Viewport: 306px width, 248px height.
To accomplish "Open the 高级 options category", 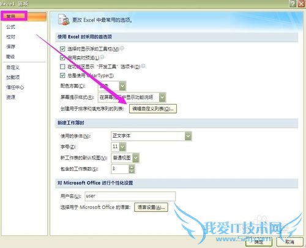I will click(x=10, y=56).
